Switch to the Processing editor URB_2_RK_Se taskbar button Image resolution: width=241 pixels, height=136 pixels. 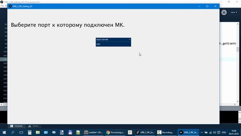click(145, 133)
